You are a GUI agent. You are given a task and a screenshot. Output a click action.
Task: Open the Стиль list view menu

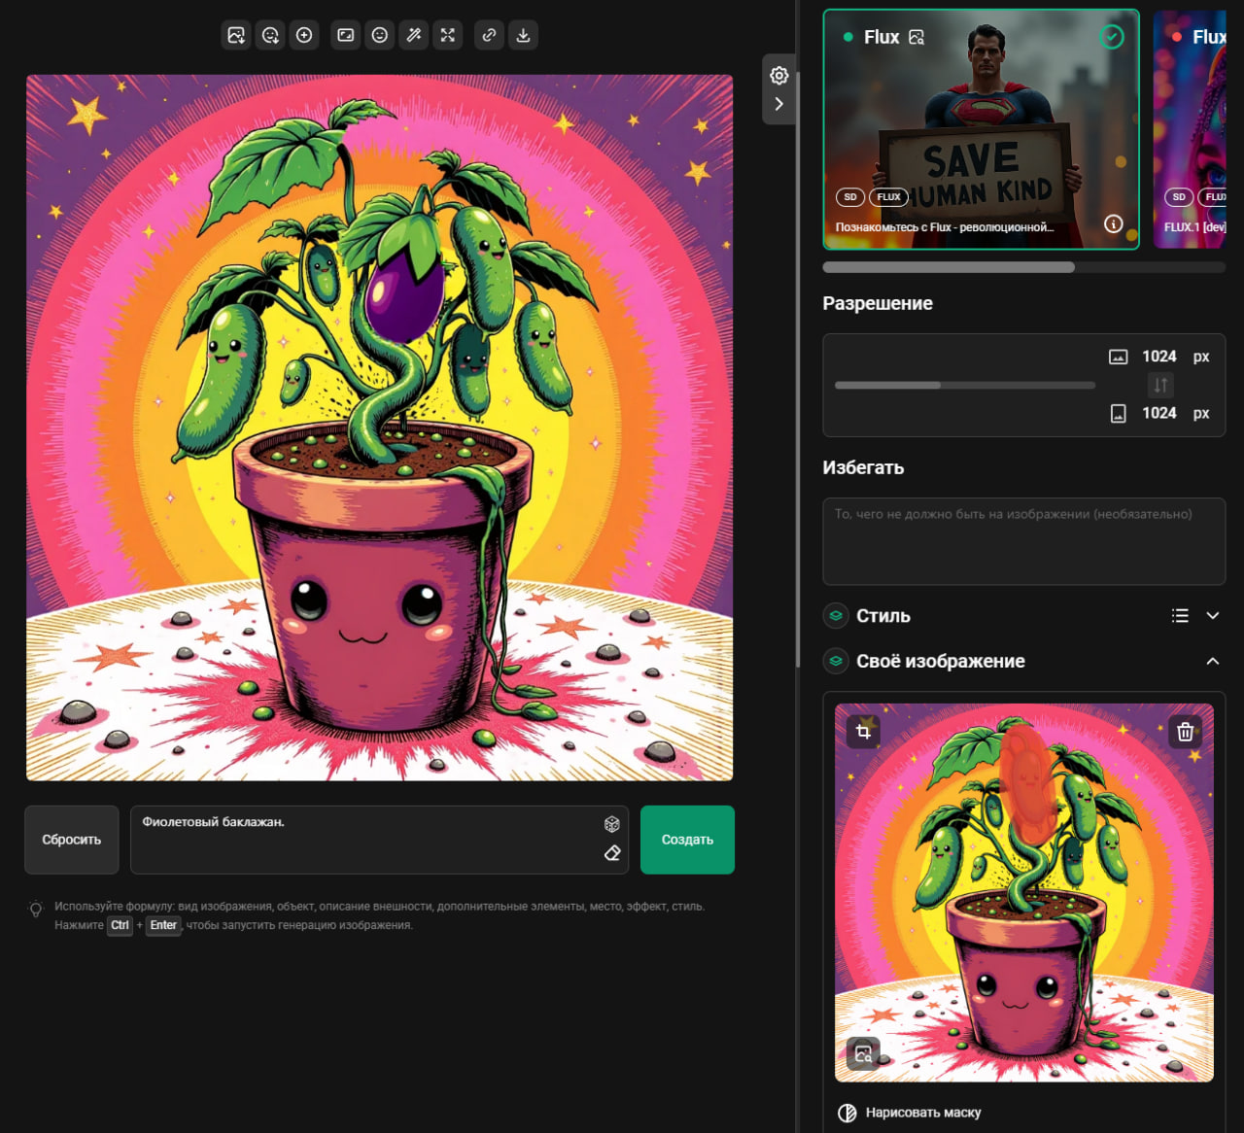[x=1180, y=615]
